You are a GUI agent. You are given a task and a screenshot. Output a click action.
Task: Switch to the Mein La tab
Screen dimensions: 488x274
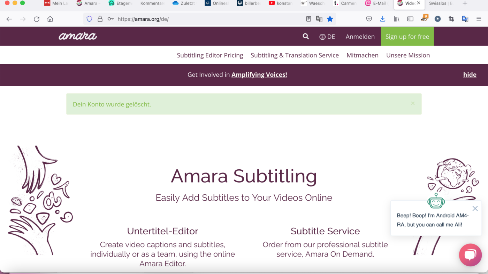(56, 3)
